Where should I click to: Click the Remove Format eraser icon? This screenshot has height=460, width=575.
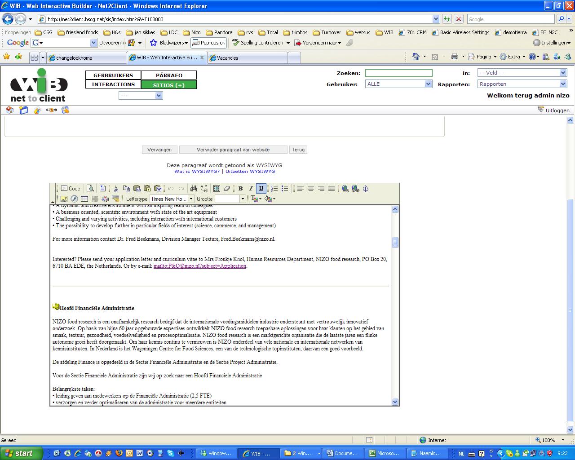coord(227,189)
